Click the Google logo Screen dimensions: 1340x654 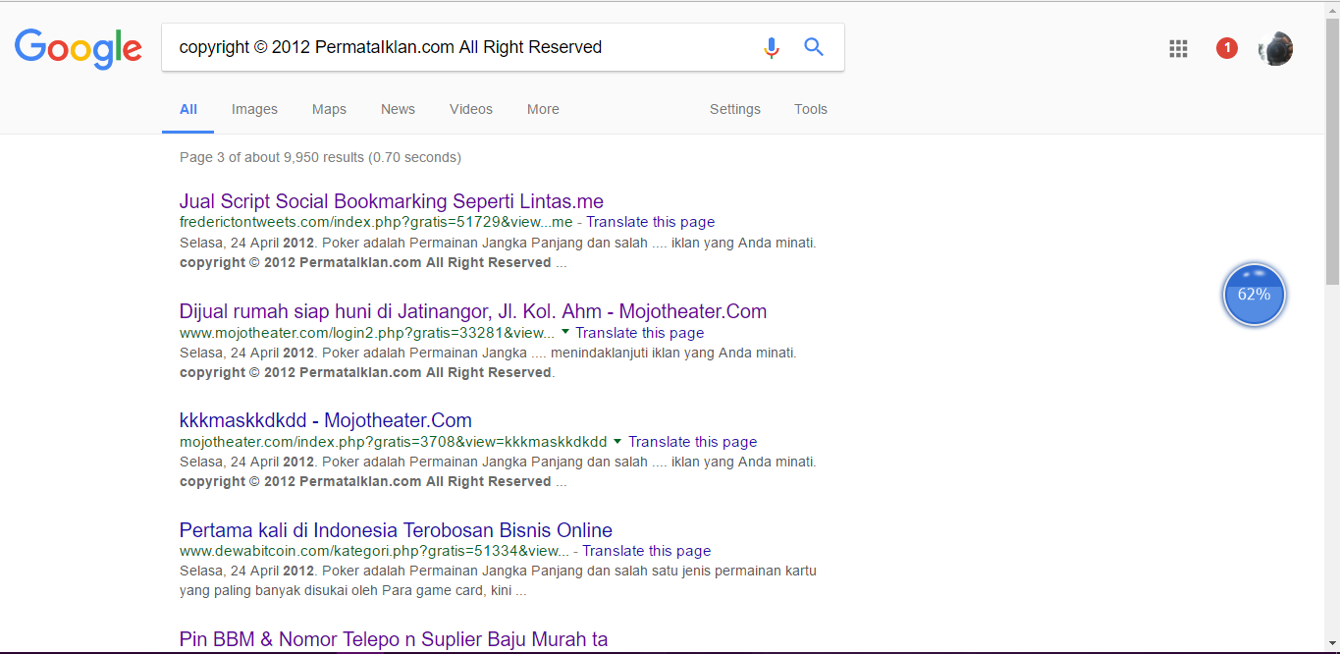[79, 48]
